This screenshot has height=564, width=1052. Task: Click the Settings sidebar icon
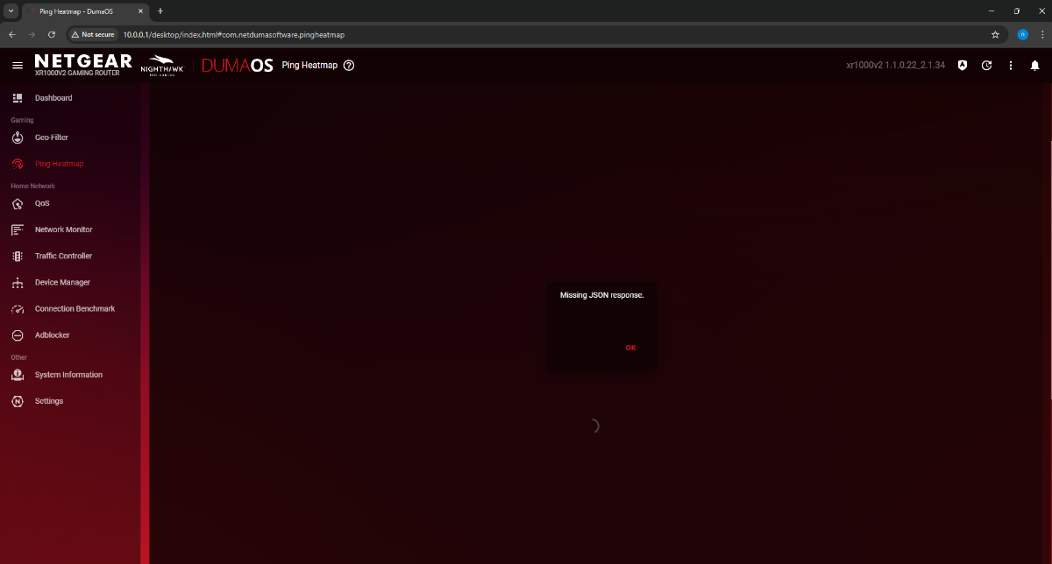coord(18,401)
